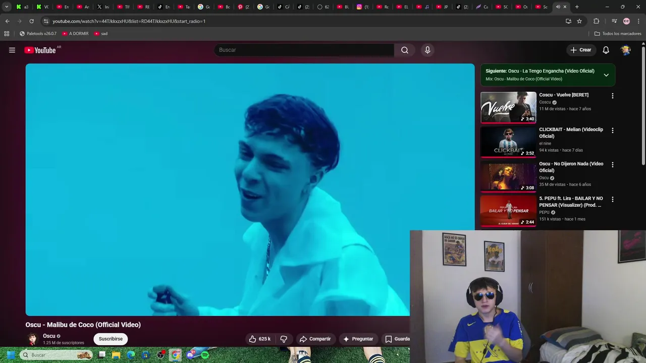
Task: Reload the page in Chrome
Action: tap(31, 21)
